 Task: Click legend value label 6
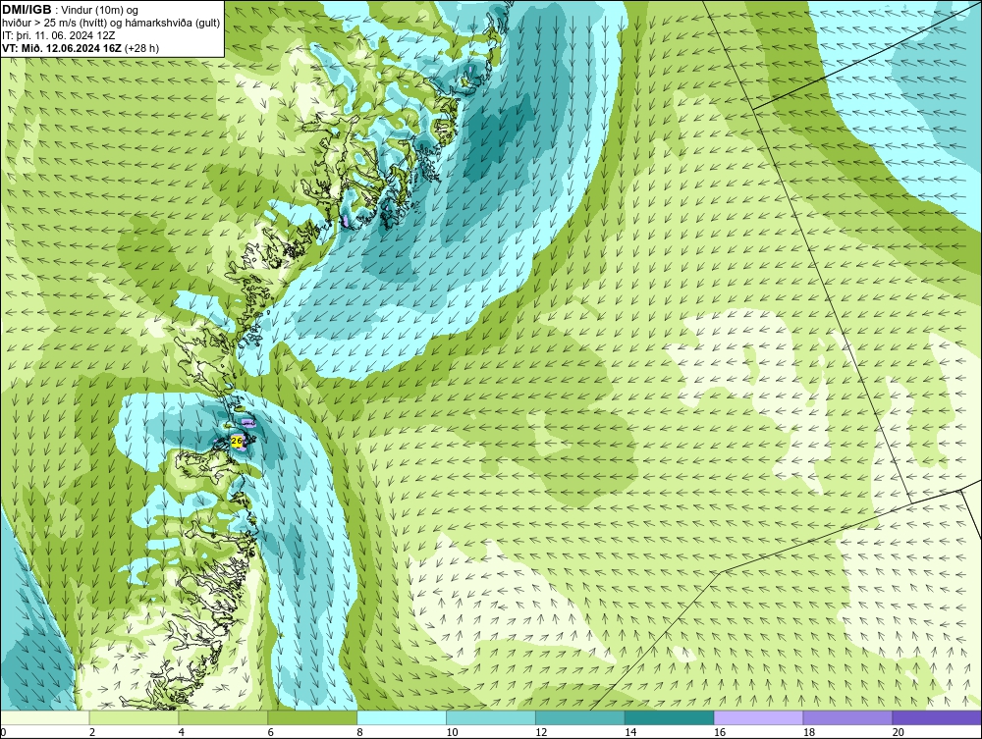[x=271, y=732]
